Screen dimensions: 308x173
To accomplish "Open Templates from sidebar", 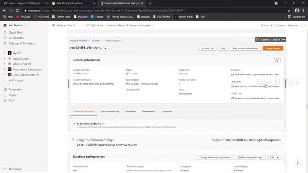I will [x=15, y=89].
